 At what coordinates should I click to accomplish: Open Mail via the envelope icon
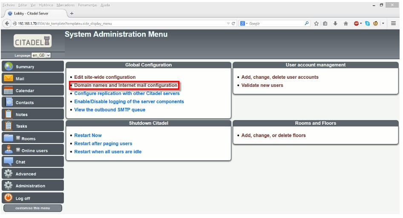coord(9,78)
